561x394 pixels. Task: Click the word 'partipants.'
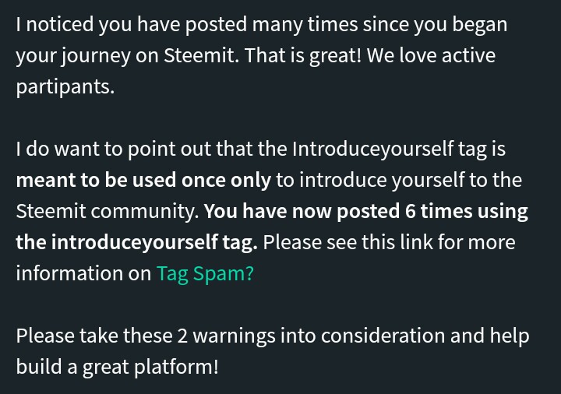click(65, 86)
